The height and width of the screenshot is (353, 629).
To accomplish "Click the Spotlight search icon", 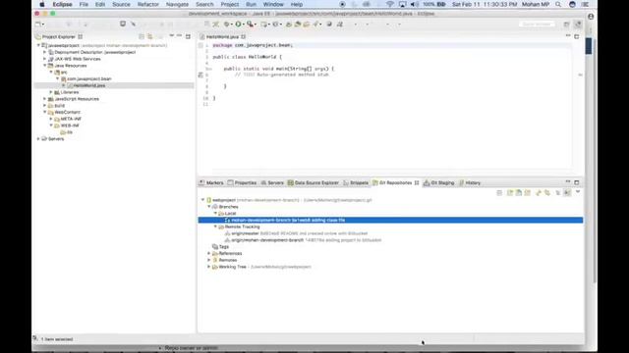I will (558, 4).
